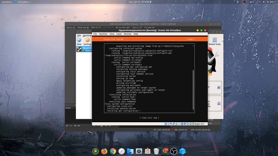278x156 pixels.
Task: Click the OBS remove scene minus button
Action: coord(70,126)
